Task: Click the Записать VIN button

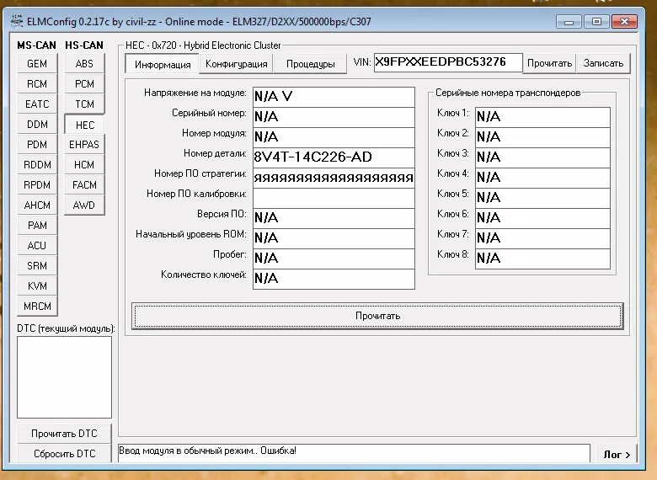Action: pos(603,63)
